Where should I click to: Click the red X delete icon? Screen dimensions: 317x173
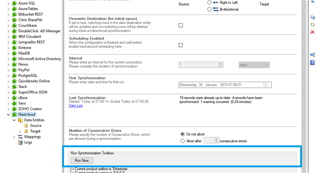point(312,32)
